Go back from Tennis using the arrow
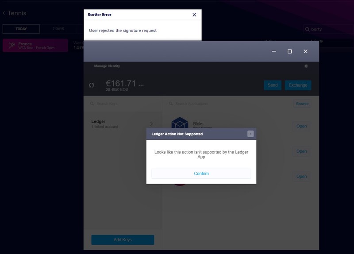 point(4,13)
